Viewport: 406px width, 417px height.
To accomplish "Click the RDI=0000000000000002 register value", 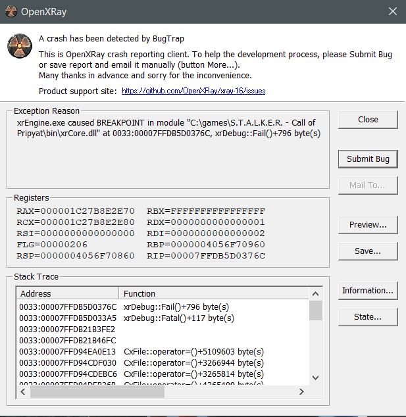I will click(x=206, y=233).
